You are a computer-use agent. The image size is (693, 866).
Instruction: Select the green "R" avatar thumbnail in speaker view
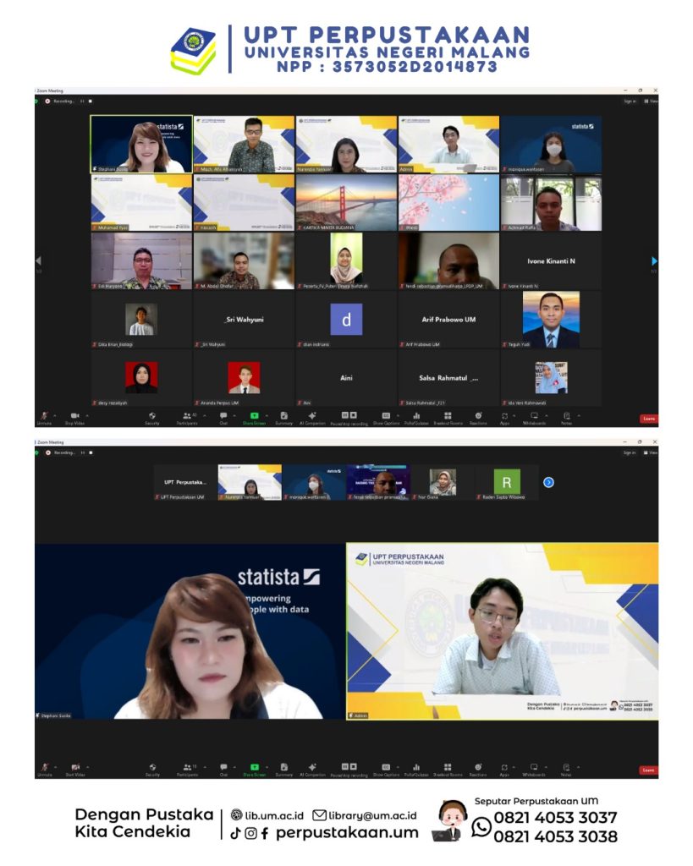pyautogui.click(x=507, y=482)
